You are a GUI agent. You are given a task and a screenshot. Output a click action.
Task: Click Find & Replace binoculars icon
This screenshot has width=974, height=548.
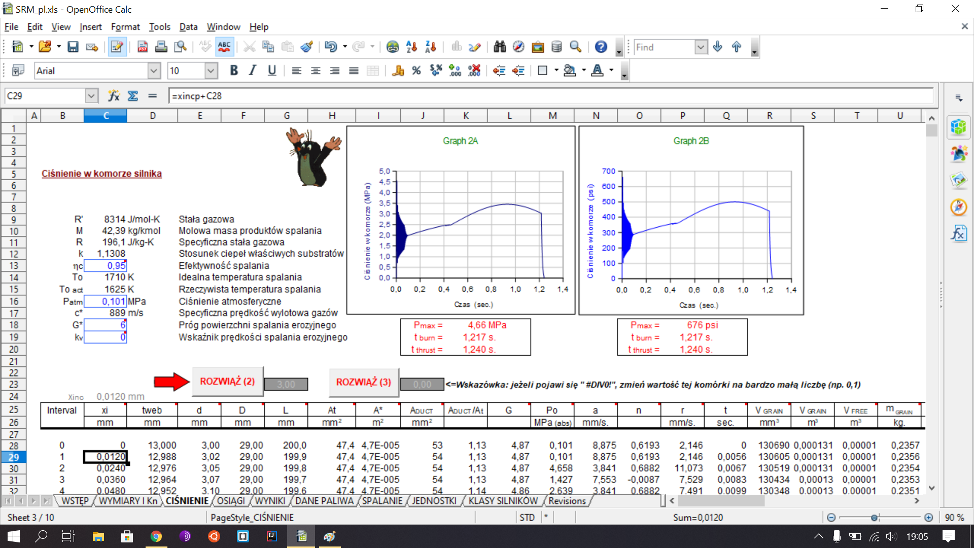click(500, 47)
